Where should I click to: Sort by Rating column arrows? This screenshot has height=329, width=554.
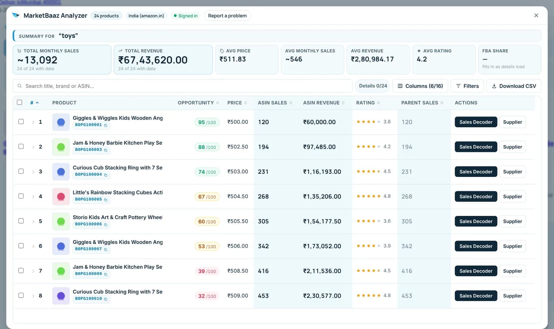(379, 103)
